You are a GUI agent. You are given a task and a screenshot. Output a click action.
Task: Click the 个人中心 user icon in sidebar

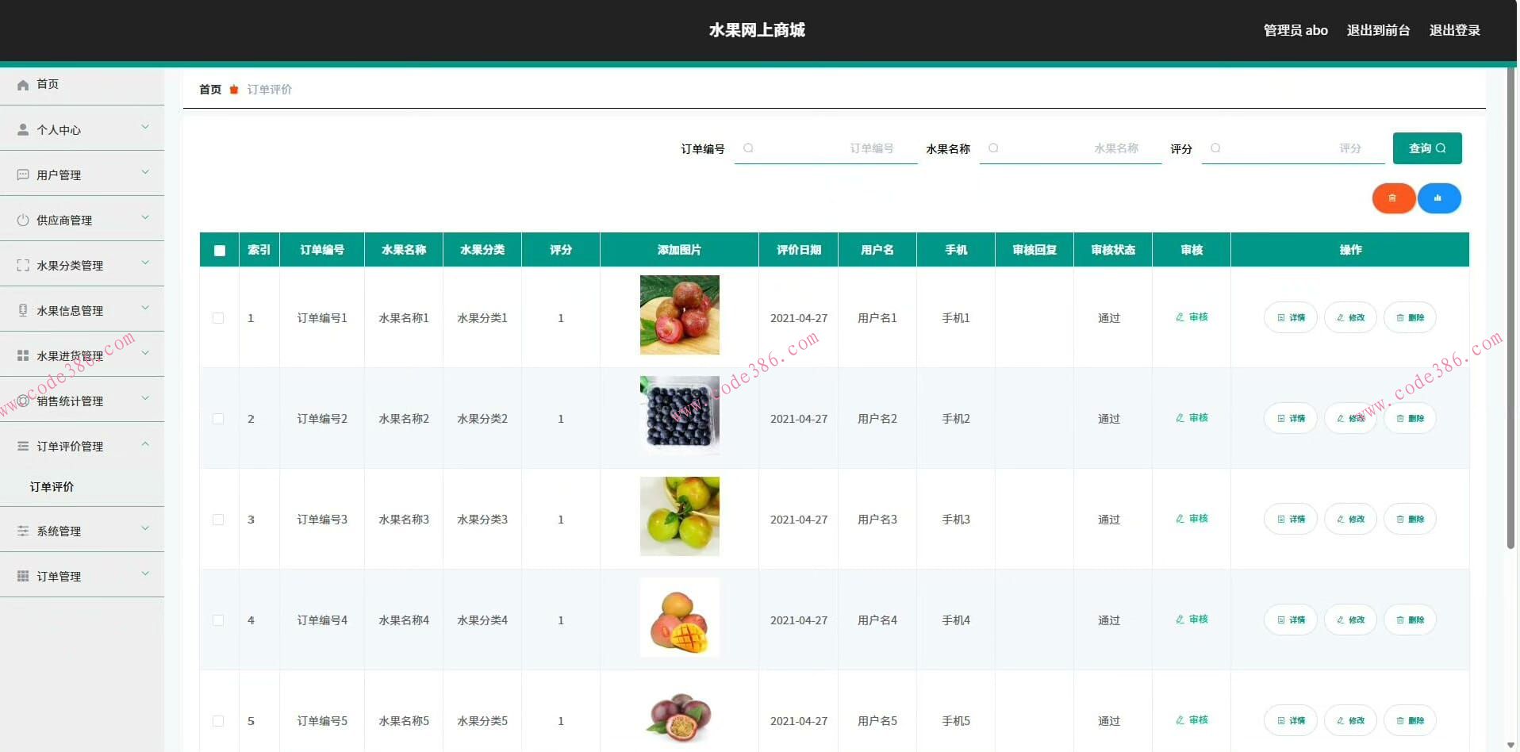point(22,129)
